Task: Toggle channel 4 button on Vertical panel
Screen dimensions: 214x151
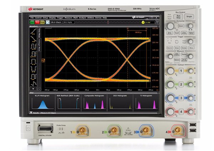Action: coord(181,112)
